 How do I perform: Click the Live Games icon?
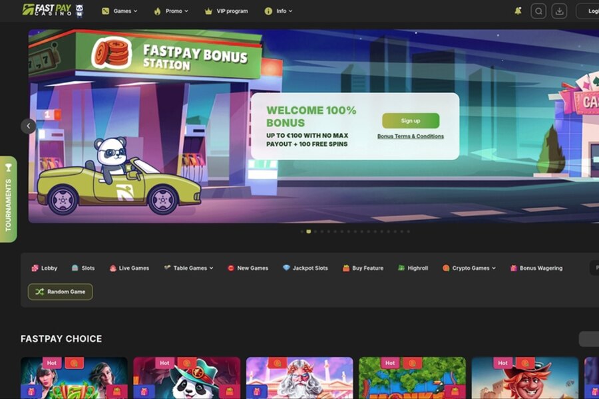(x=112, y=268)
